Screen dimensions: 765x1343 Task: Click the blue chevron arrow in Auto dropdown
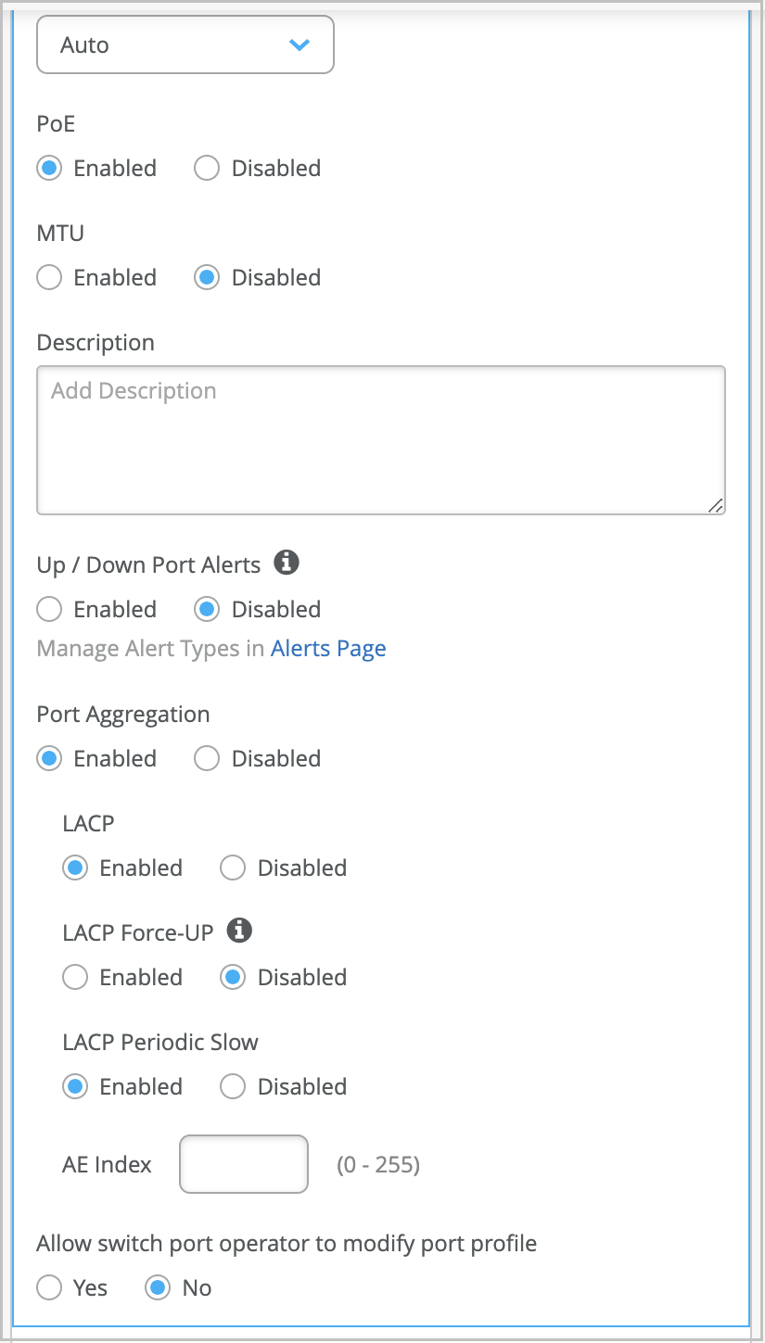[x=299, y=44]
